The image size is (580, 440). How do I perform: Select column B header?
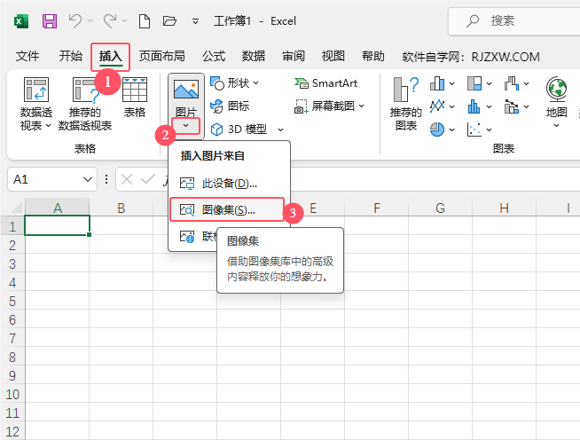click(121, 208)
